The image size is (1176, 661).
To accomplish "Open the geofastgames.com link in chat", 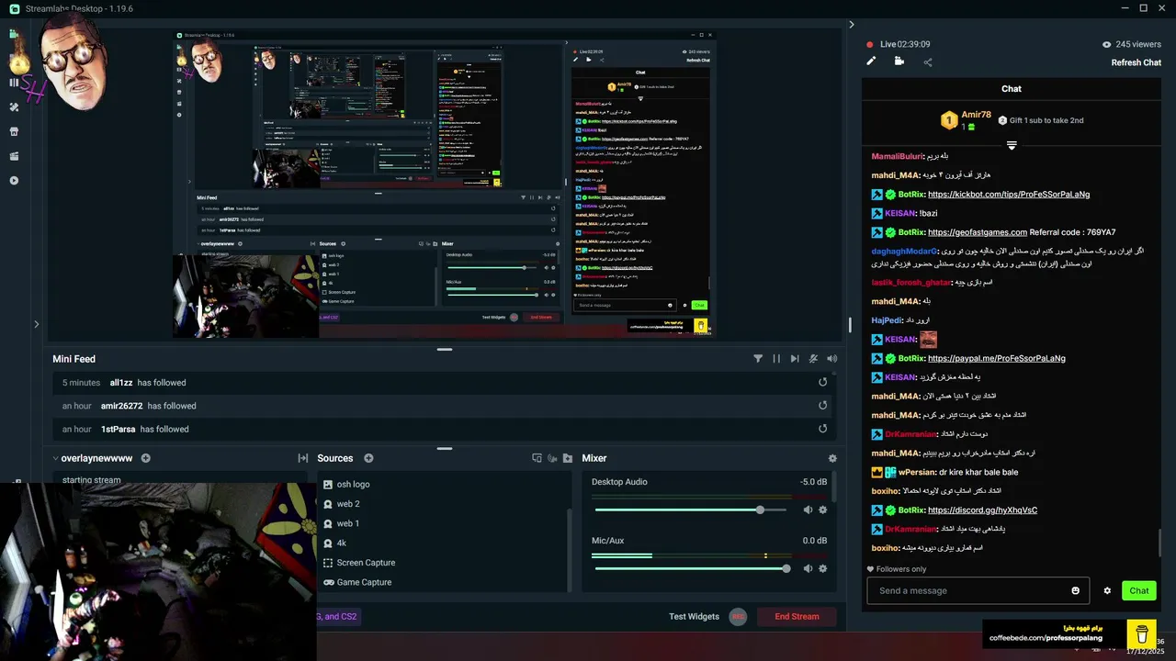I will click(x=978, y=232).
